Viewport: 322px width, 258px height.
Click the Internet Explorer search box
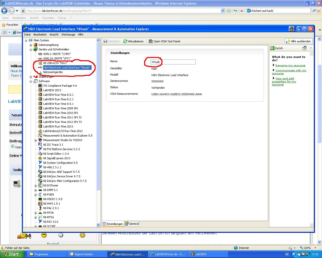click(279, 11)
